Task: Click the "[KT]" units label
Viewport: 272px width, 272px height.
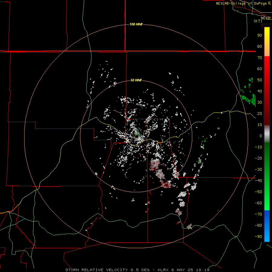Action: click(x=258, y=21)
